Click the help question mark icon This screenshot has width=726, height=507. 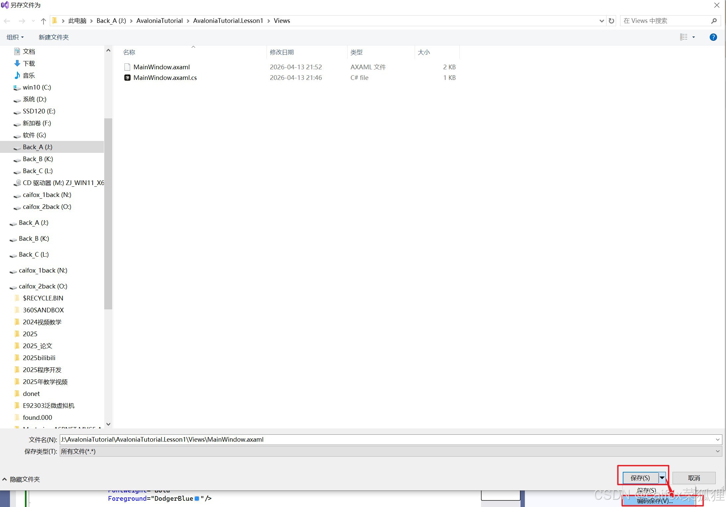pos(713,37)
